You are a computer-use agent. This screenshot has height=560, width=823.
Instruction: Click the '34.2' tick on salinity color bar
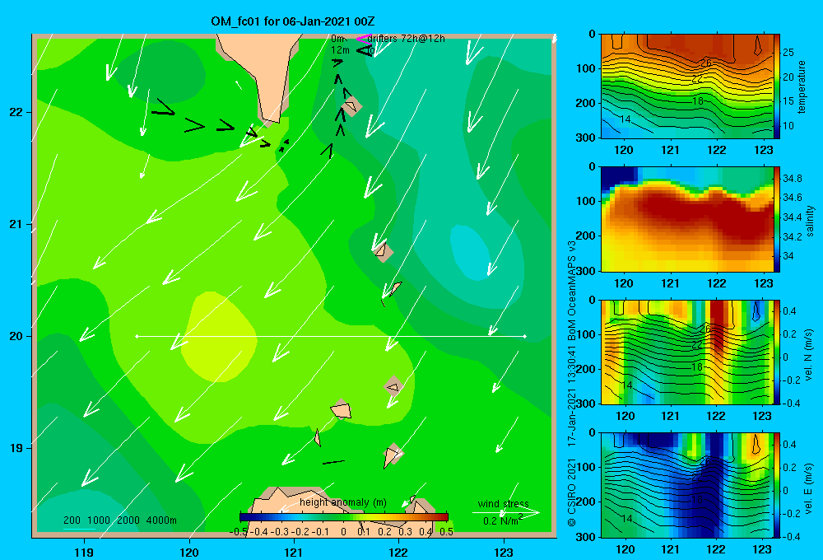pyautogui.click(x=793, y=236)
